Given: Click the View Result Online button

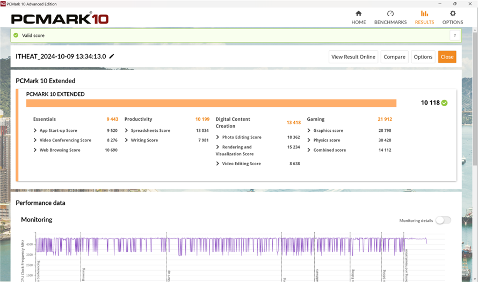Looking at the screenshot, I should tap(353, 57).
